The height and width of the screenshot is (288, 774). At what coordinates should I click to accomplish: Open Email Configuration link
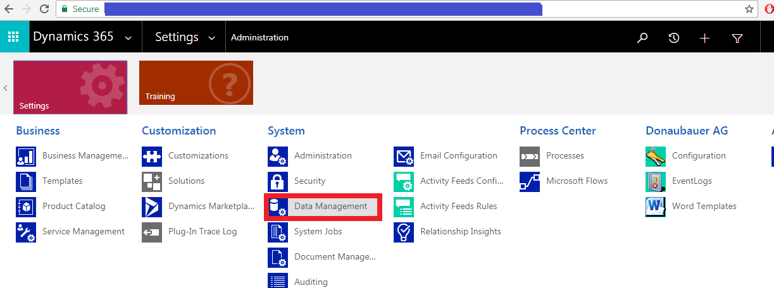click(459, 155)
